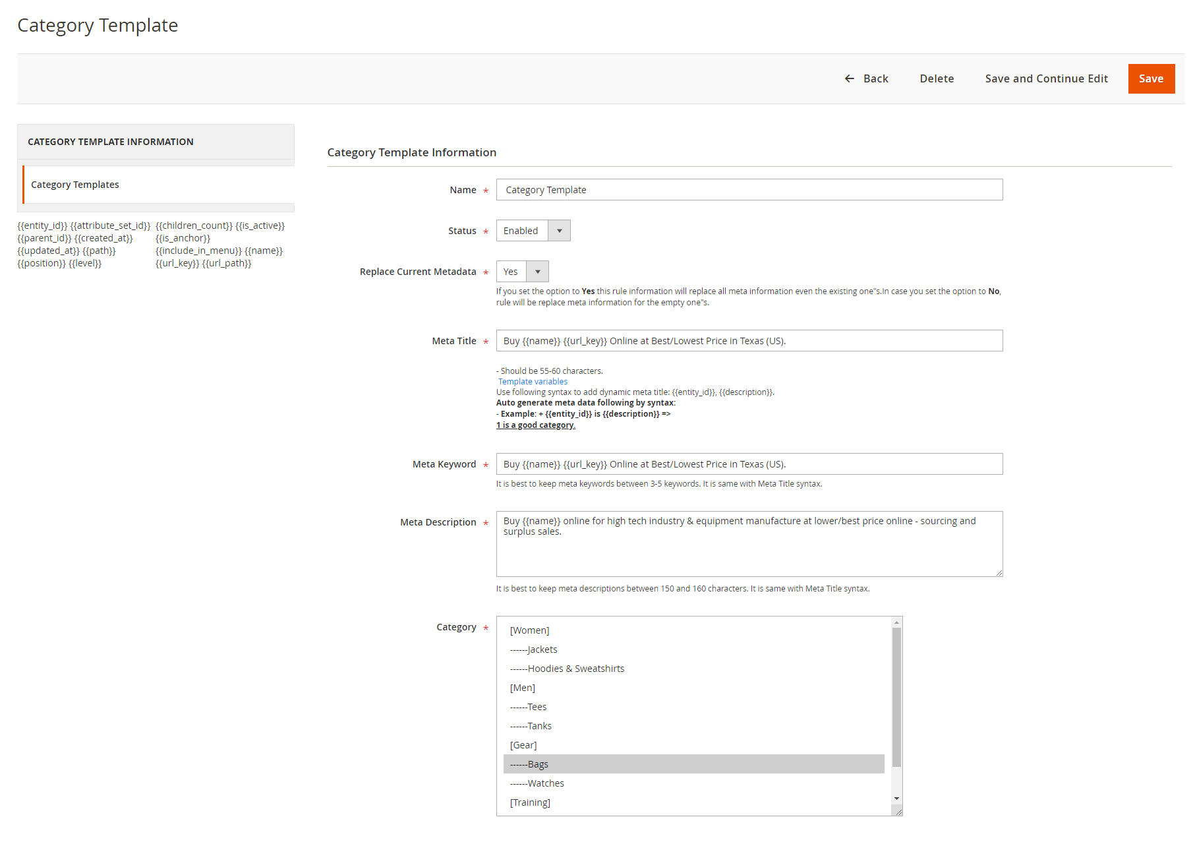Click into the Meta Keyword field
The height and width of the screenshot is (844, 1193).
(749, 464)
